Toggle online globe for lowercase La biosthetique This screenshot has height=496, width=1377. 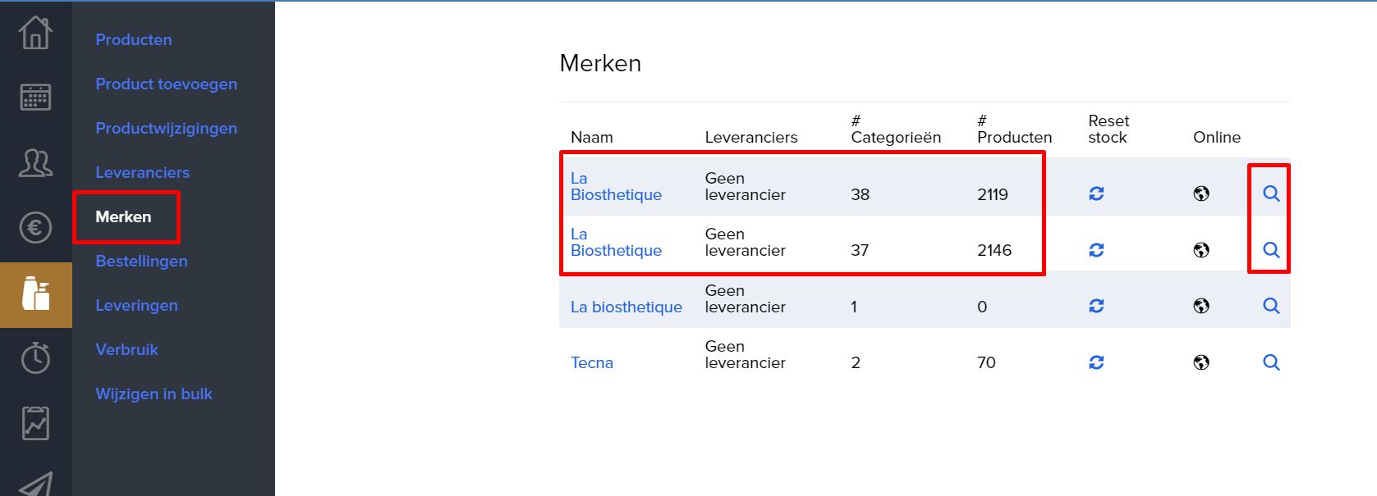pyautogui.click(x=1201, y=306)
